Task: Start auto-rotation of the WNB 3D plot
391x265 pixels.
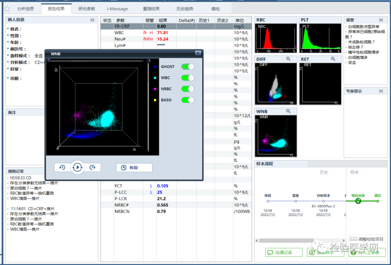Action: pyautogui.click(x=77, y=167)
